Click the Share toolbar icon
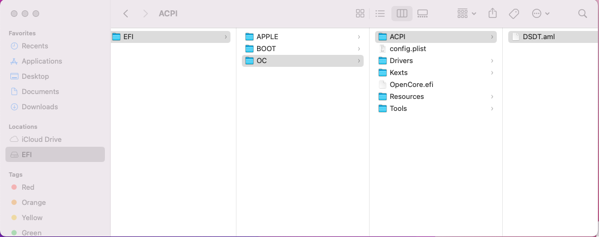Viewport: 599px width, 237px height. (493, 14)
